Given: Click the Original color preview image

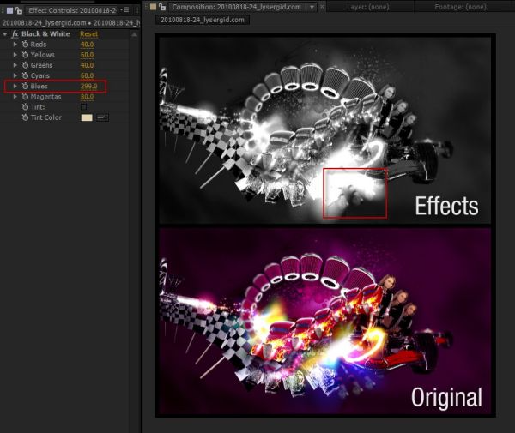Looking at the screenshot, I should point(325,322).
